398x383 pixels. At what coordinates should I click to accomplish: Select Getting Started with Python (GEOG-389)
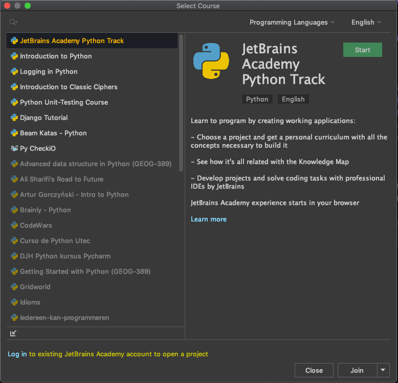tap(92, 271)
